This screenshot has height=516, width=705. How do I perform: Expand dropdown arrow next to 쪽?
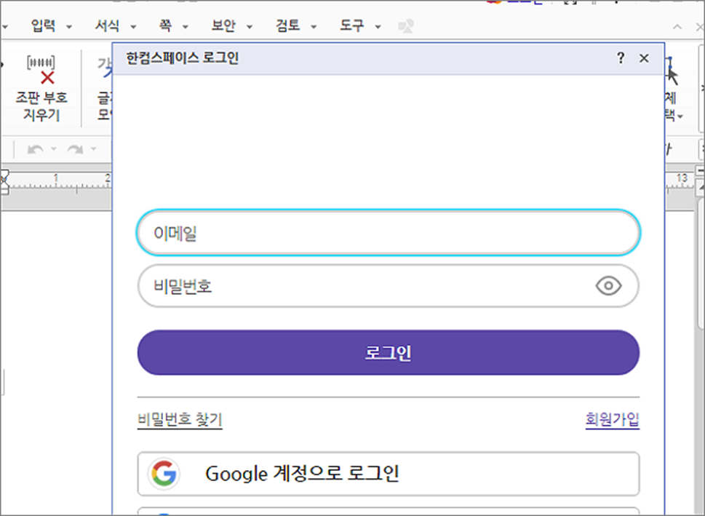coord(185,27)
